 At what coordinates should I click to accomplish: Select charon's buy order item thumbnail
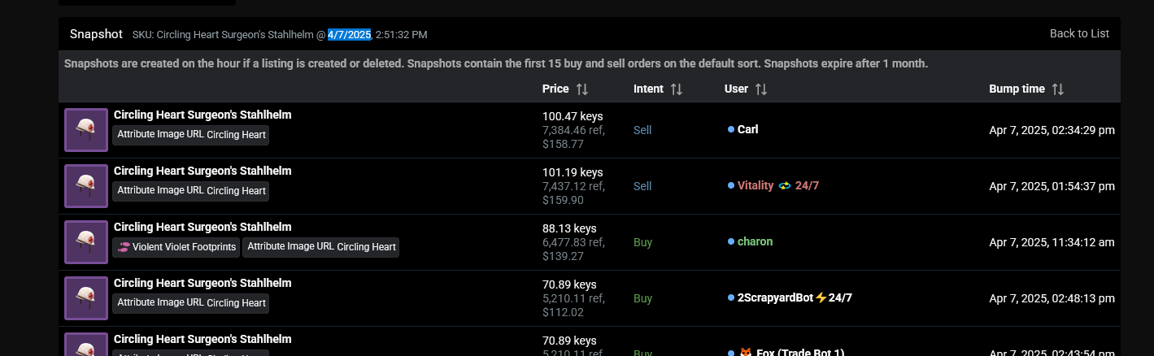click(x=86, y=242)
